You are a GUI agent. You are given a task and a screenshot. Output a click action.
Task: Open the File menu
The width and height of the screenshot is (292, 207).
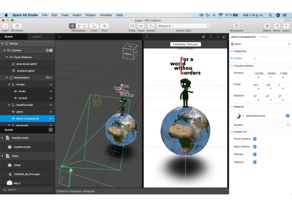[x=45, y=15]
